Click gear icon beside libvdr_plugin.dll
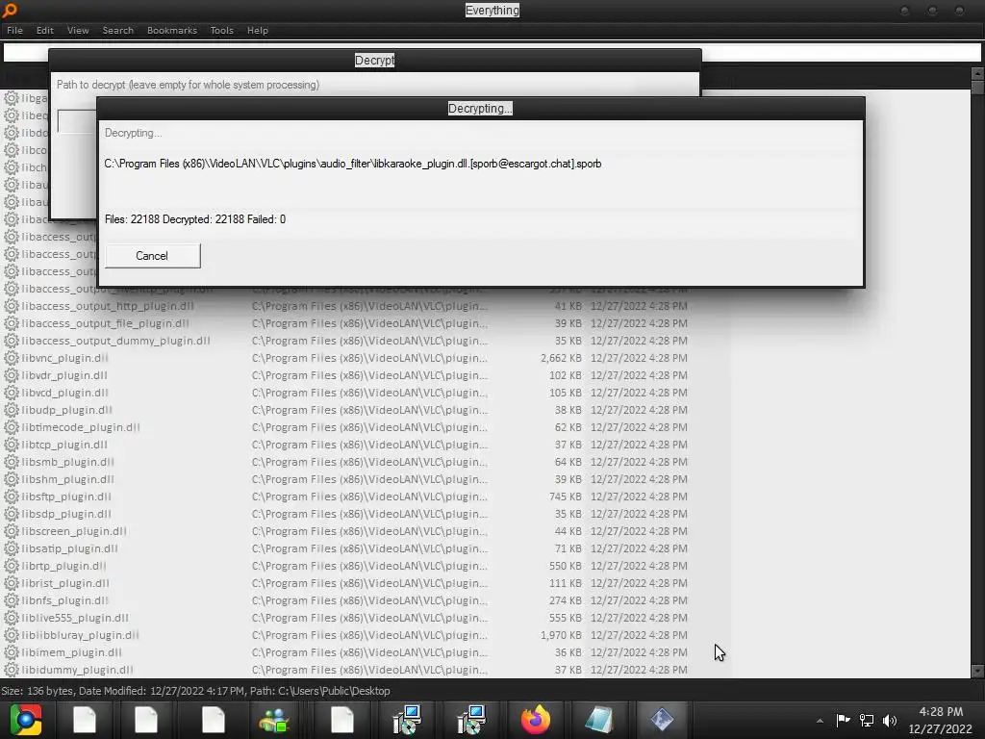This screenshot has width=985, height=739. (x=12, y=375)
